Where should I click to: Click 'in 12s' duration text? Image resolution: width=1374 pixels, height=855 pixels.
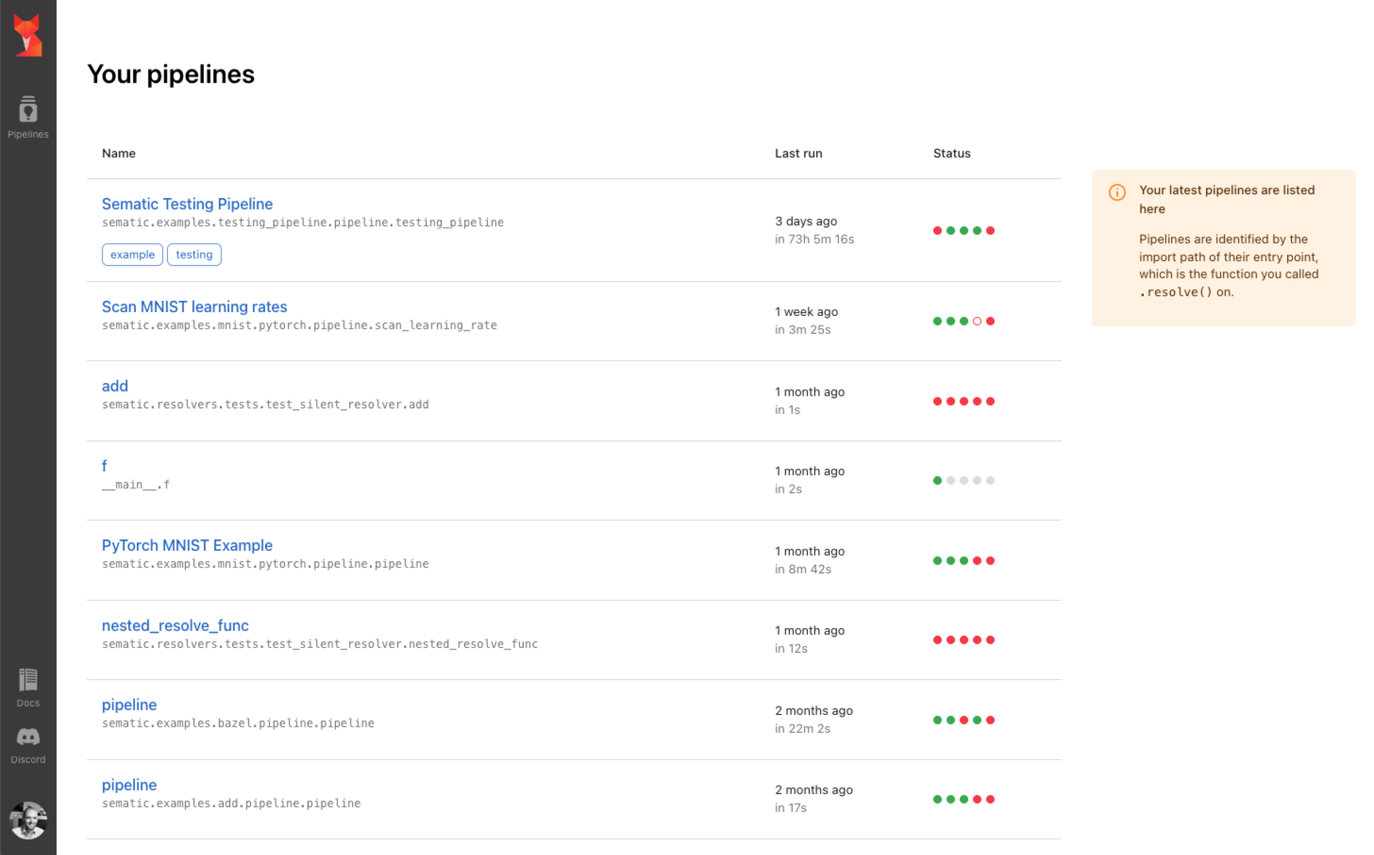tap(791, 648)
